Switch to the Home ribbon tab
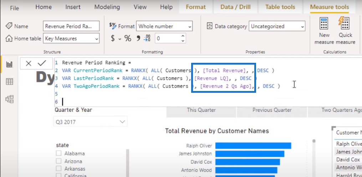This screenshot has width=362, height=177. click(44, 7)
